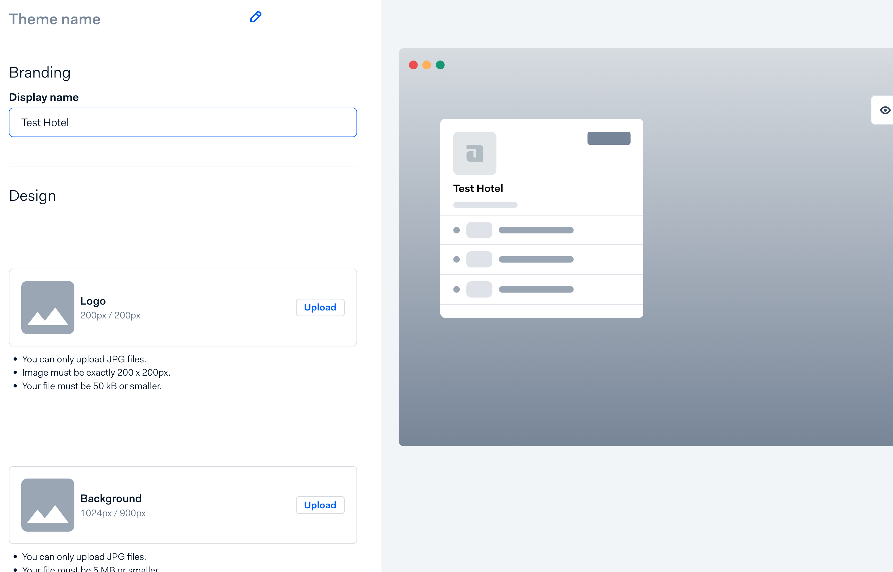Select the Test Hotel title in the preview

(478, 188)
